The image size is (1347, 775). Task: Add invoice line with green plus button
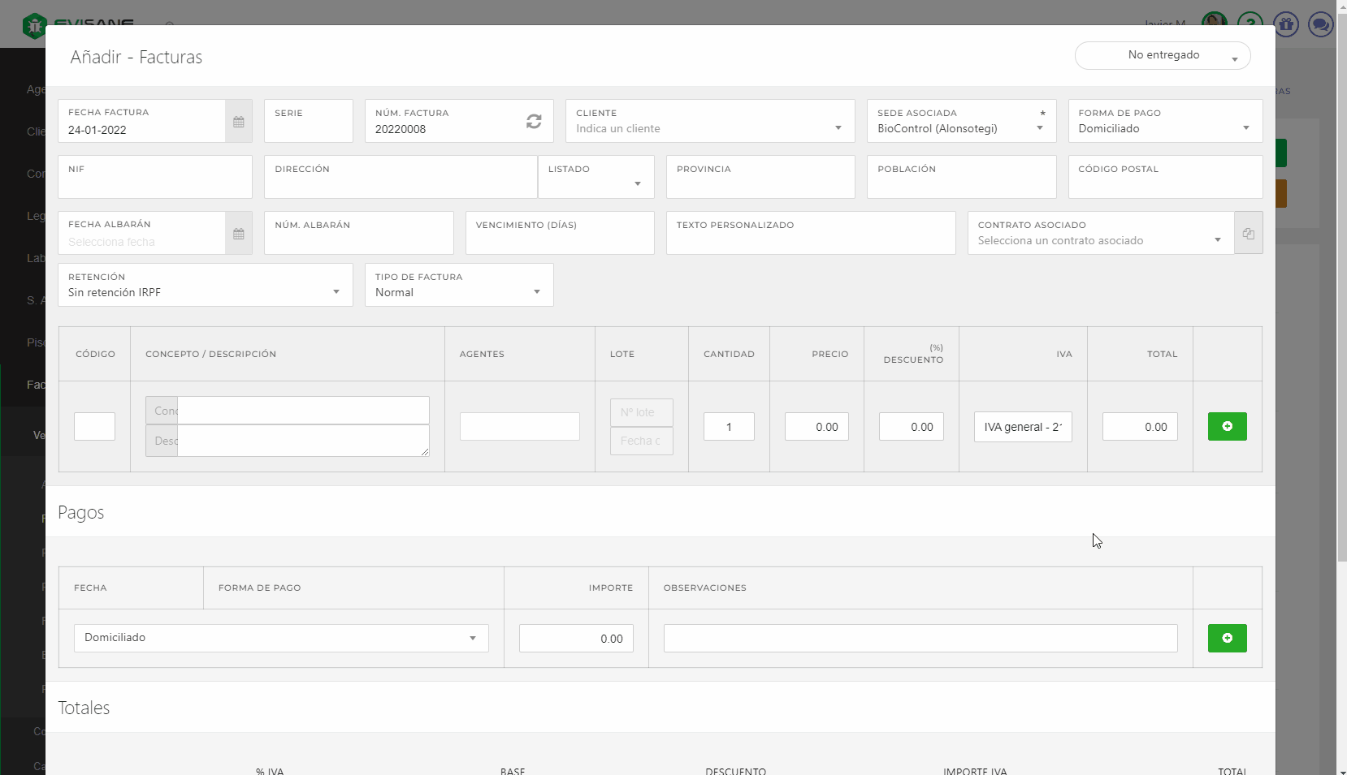(x=1227, y=427)
